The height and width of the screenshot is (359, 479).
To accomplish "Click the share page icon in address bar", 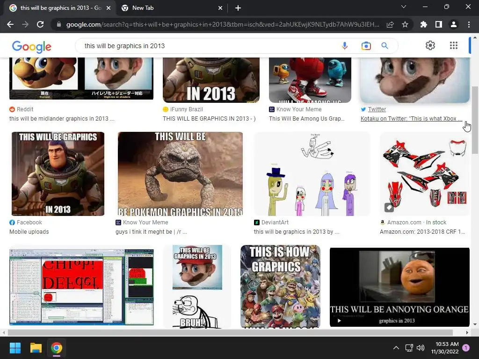I will point(390,24).
